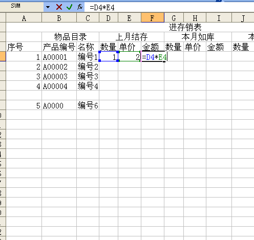
Task: Select highlighted column F header
Action: click(153, 18)
